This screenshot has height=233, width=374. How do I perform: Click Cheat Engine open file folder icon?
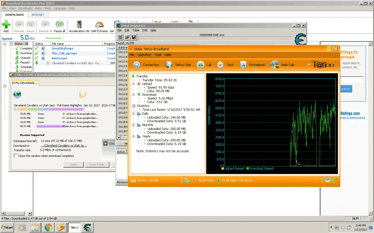click(127, 37)
